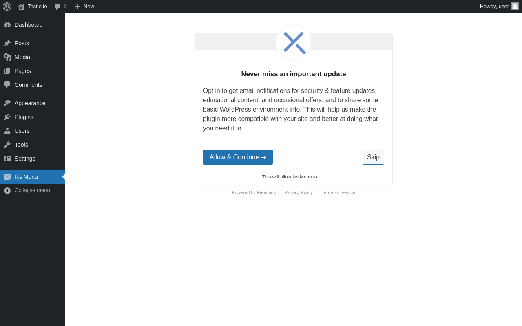Open the Media menu label

[22, 57]
